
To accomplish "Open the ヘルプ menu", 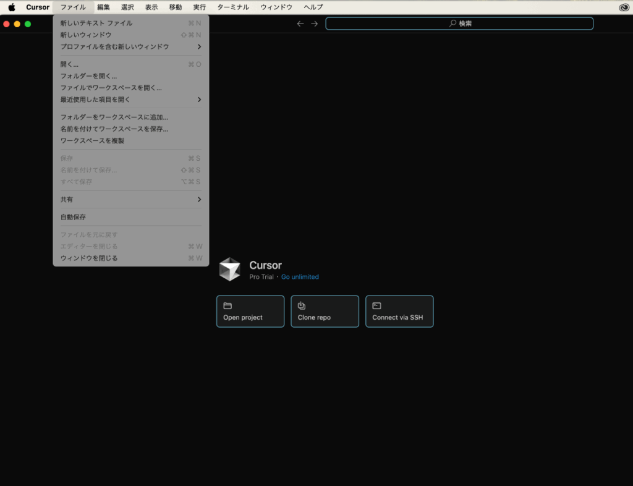I will 313,7.
